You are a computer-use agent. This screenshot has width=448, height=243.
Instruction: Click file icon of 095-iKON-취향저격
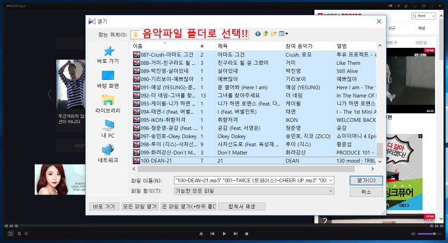(136, 120)
